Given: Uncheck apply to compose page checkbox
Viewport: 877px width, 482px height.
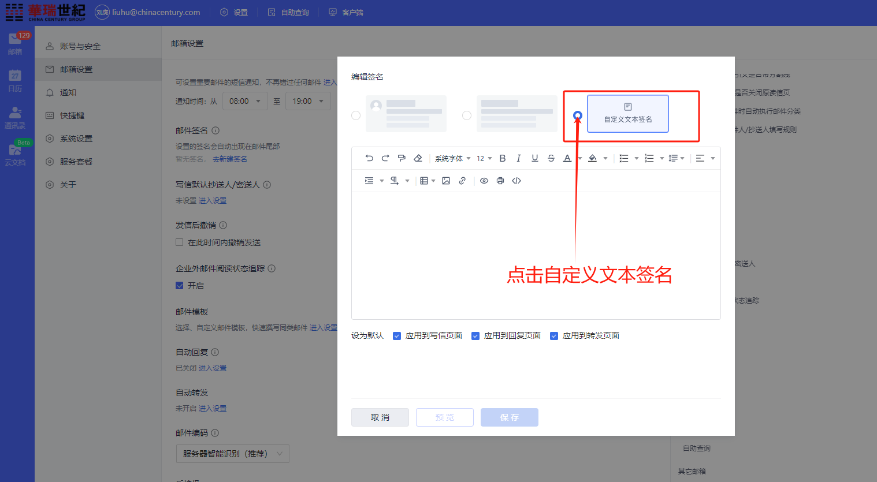Looking at the screenshot, I should (397, 336).
